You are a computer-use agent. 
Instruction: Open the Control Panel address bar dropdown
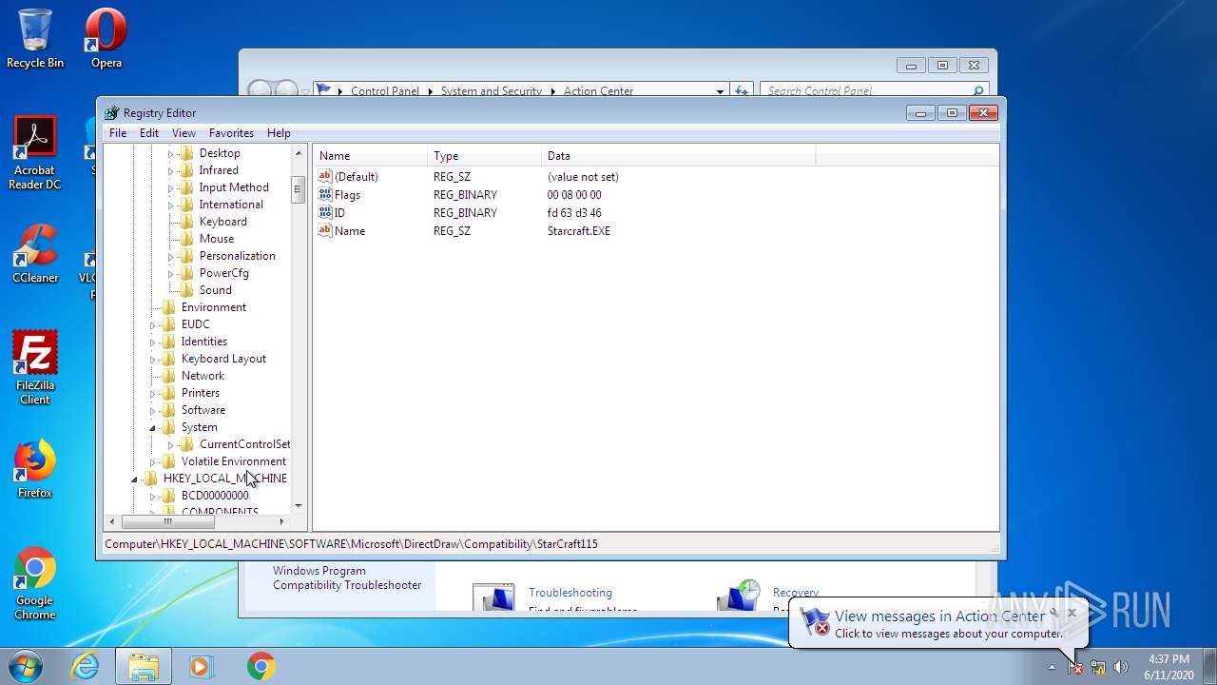tap(720, 91)
